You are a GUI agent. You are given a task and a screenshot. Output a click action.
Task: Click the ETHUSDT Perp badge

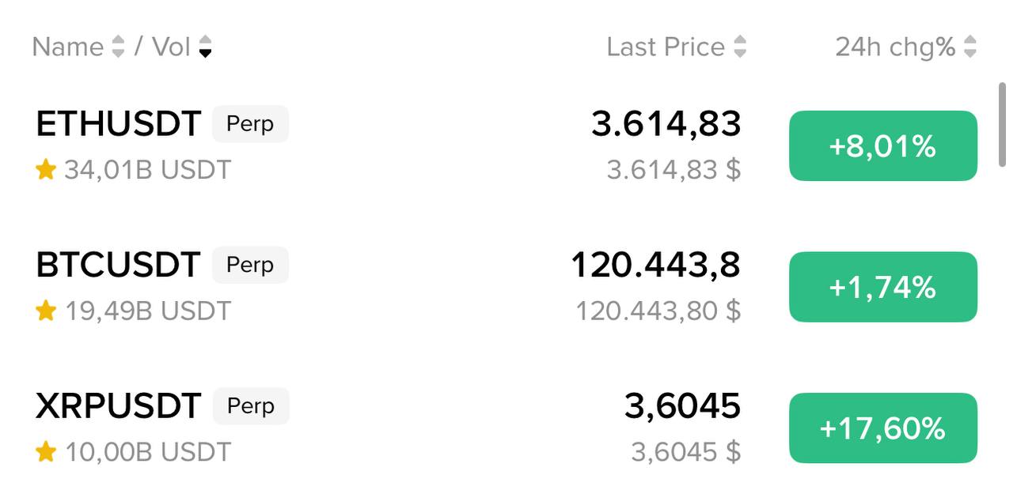(x=250, y=124)
